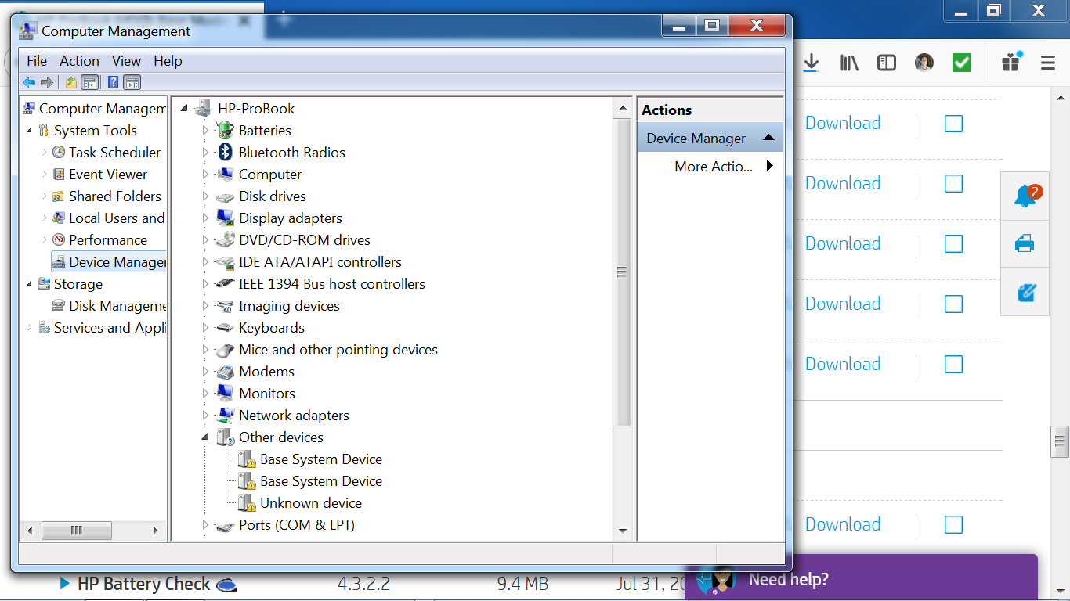Click the printer icon in the side panel
Image resolution: width=1070 pixels, height=601 pixels.
(1025, 244)
